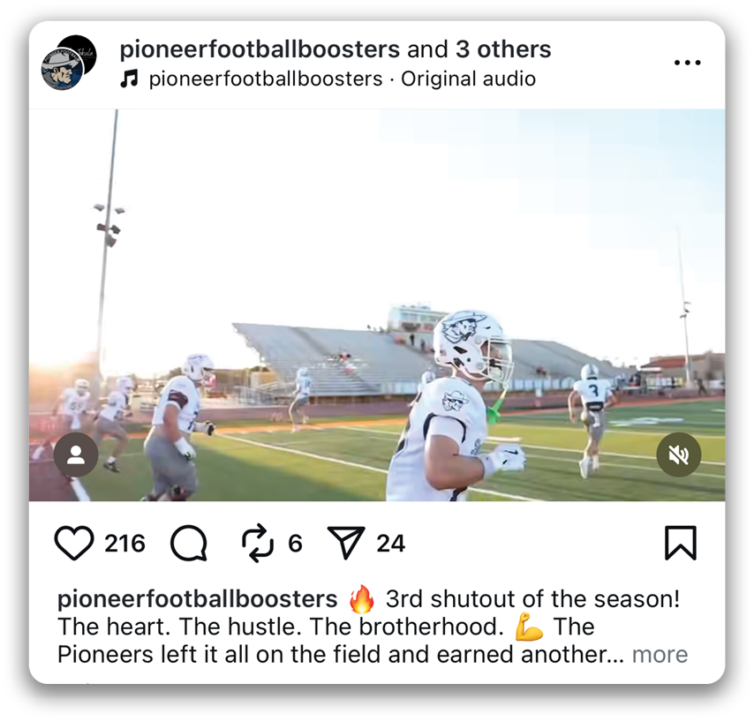Click the football video to pause playback

pos(377,305)
